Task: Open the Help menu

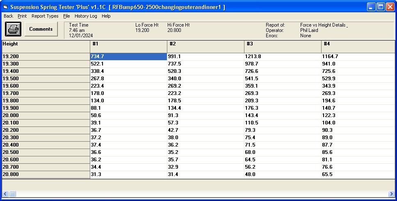Action: tap(106, 16)
